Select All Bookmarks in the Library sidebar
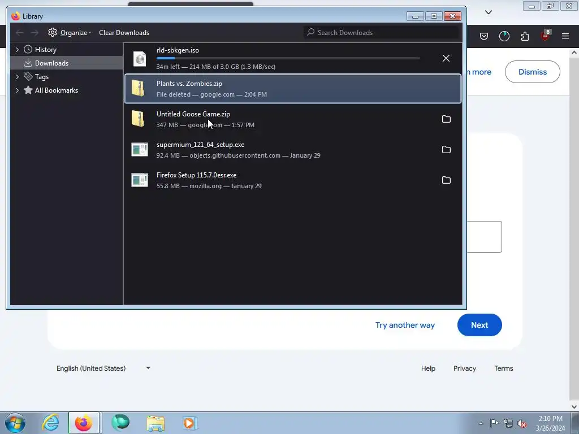 [57, 90]
